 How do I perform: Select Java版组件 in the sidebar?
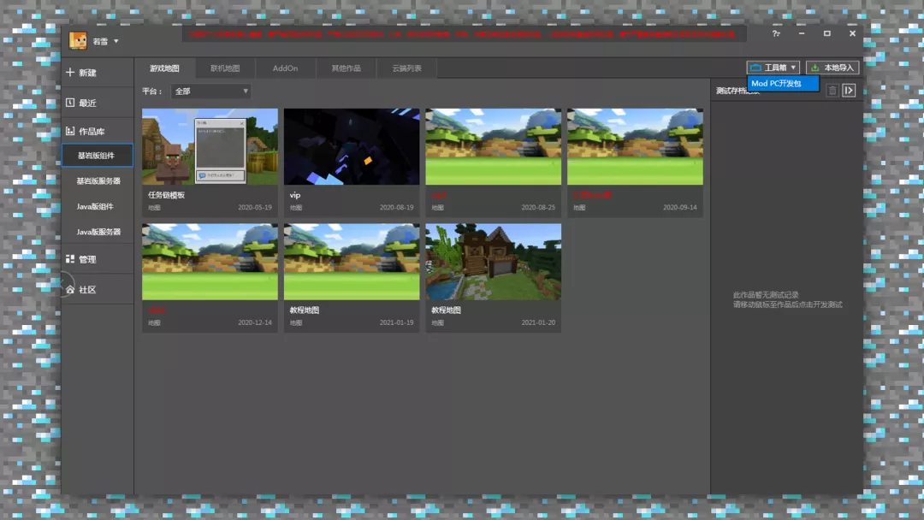95,207
